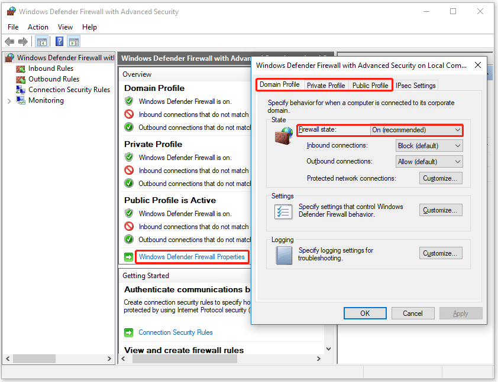Click the overview pane horizontal scrollbar thumb
This screenshot has height=382, width=498.
pyautogui.click(x=185, y=358)
